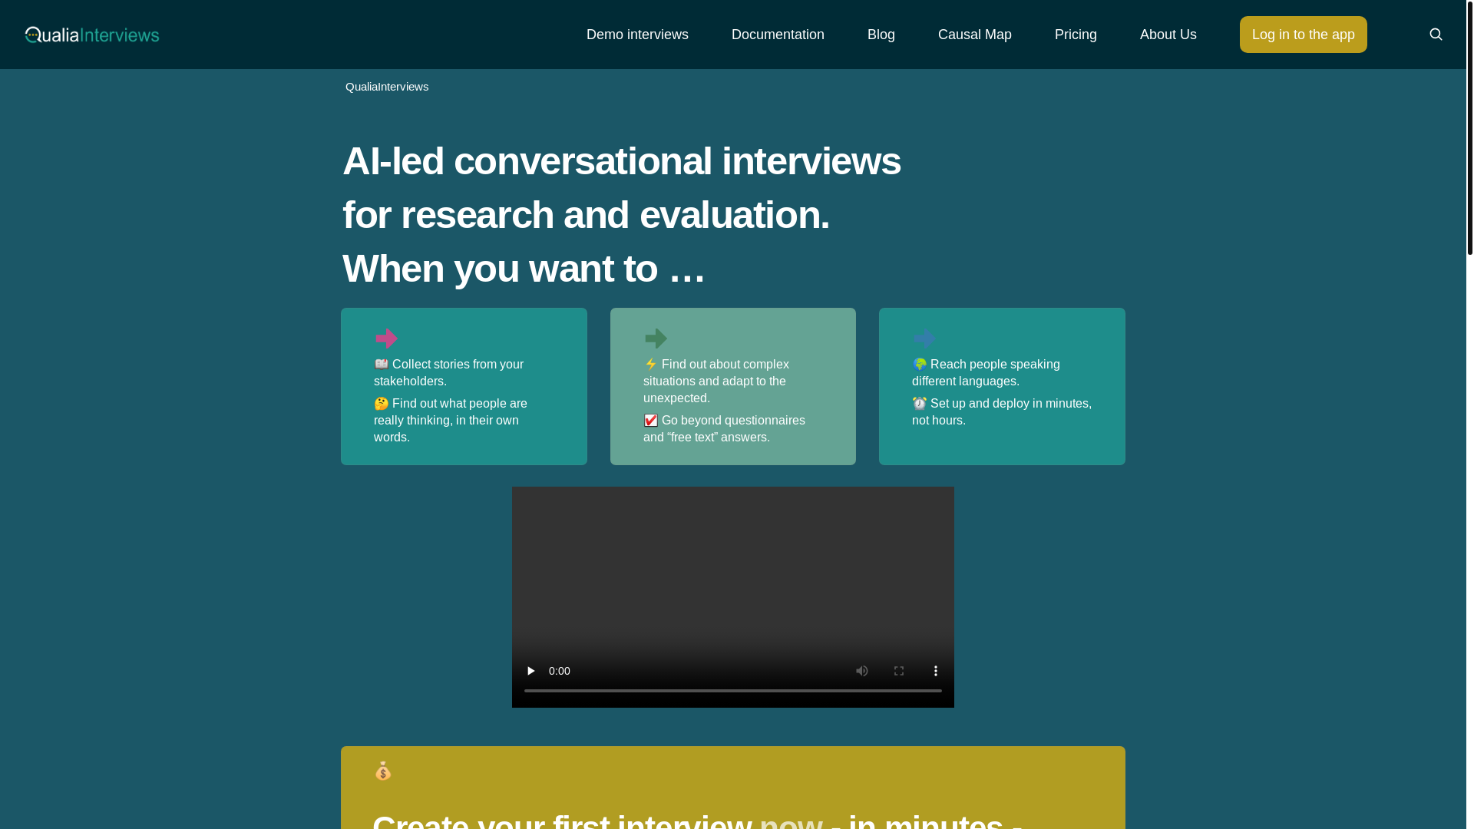This screenshot has width=1474, height=829.
Task: Click 'Set up and deploy in minutes' text
Action: tap(1002, 412)
